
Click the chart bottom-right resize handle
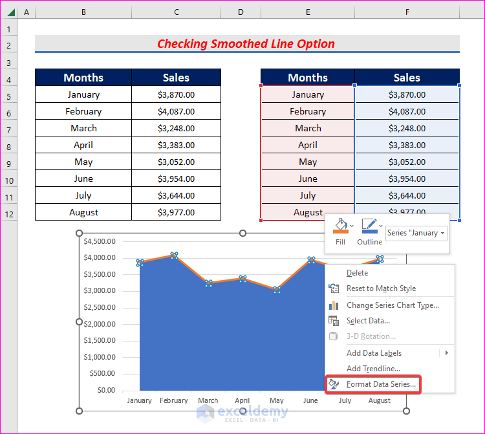(x=407, y=411)
